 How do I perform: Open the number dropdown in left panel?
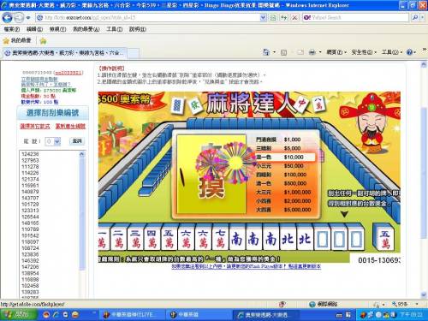tap(53, 141)
